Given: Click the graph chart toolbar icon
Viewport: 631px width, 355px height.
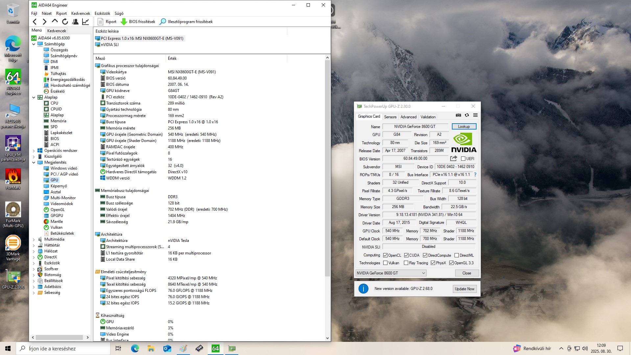Looking at the screenshot, I should pos(85,22).
